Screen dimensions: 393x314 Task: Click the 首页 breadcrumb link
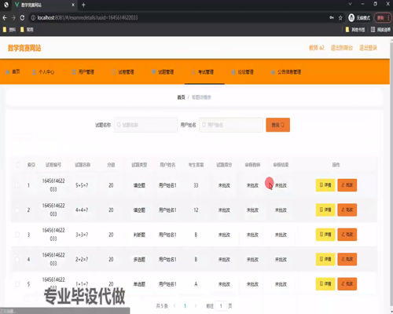tap(181, 97)
